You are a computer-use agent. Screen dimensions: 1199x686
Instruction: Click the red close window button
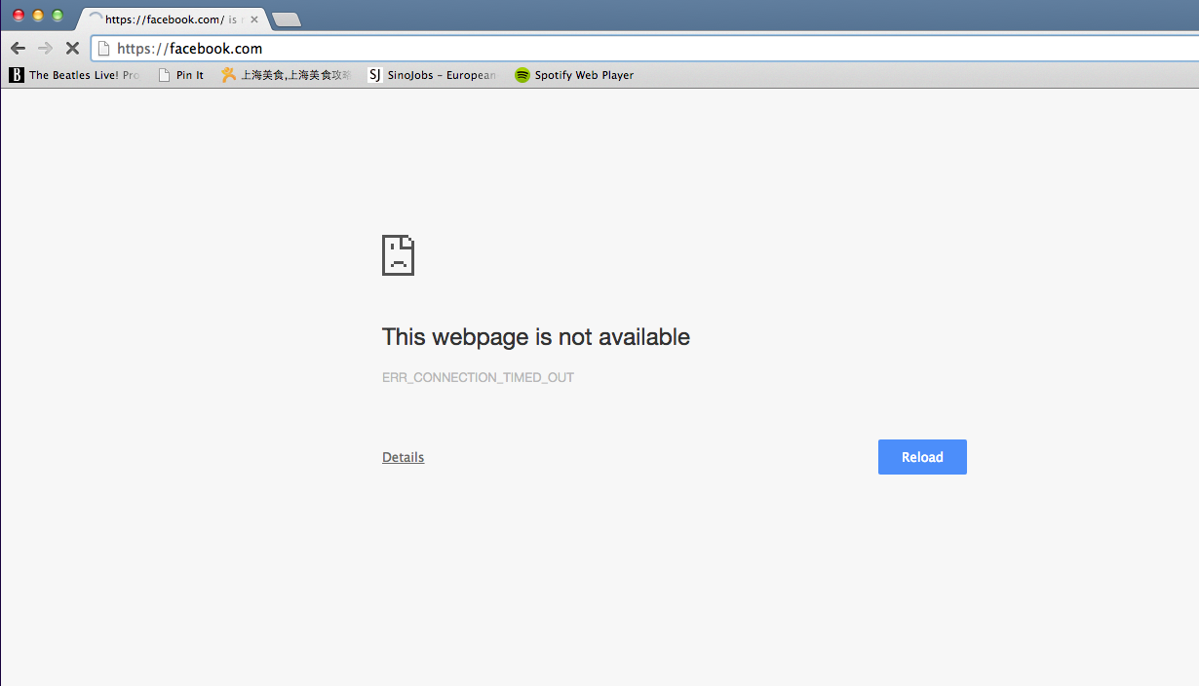coord(19,16)
